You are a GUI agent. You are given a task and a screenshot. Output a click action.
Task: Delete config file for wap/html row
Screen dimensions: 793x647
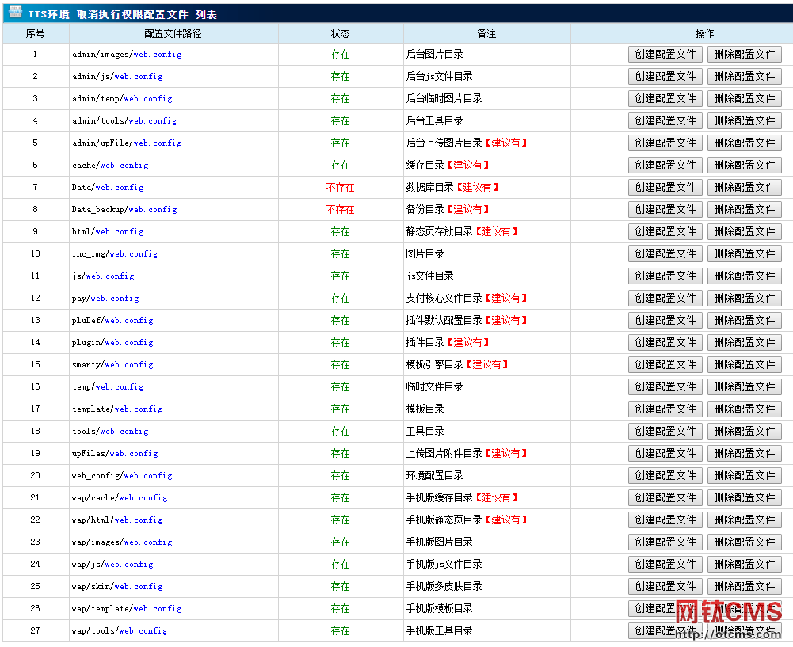pos(744,520)
